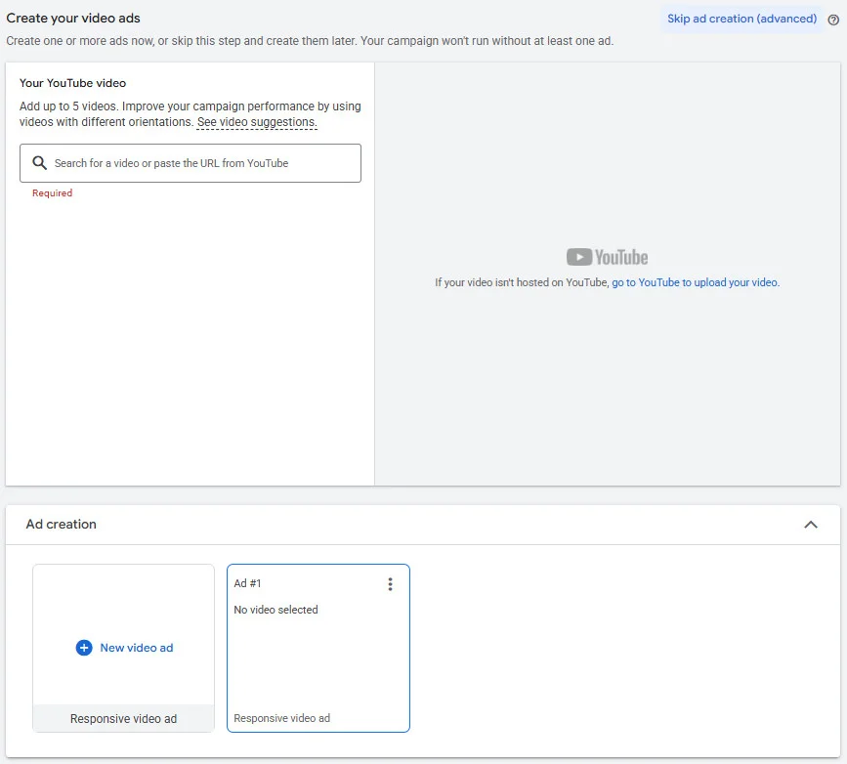This screenshot has width=847, height=764.
Task: Click Skip ad creation (advanced)
Action: tap(741, 19)
